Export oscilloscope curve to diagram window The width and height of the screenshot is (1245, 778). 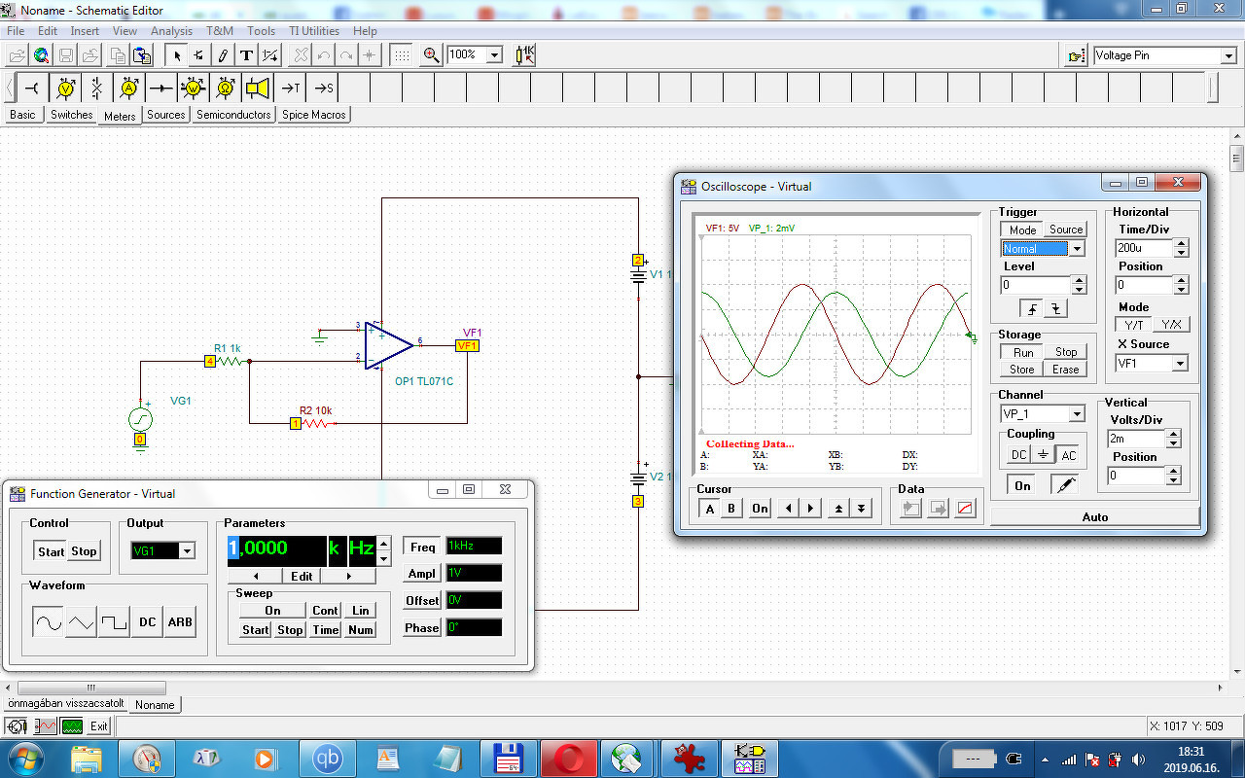point(965,509)
